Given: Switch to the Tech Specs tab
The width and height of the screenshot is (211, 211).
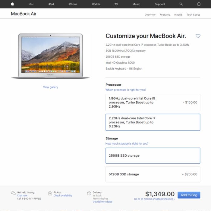Looking at the screenshot, I should coord(193,15).
